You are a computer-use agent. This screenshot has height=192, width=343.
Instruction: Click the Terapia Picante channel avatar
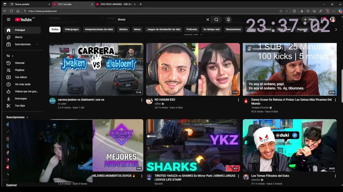tap(246, 101)
